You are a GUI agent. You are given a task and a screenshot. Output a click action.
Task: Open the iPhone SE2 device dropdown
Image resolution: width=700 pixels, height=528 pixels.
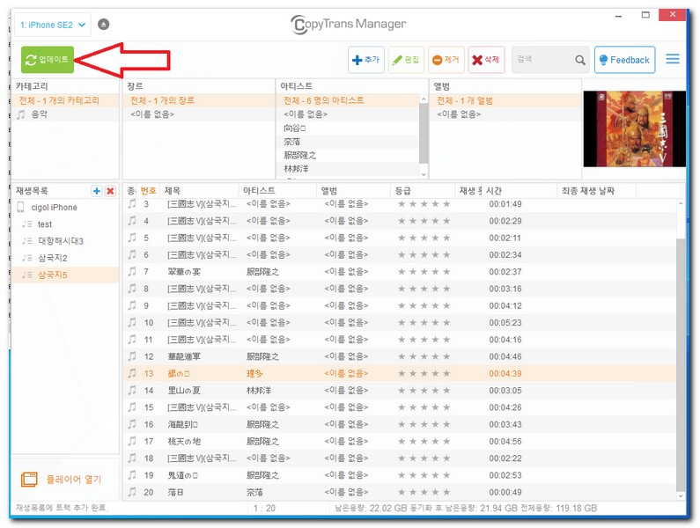[x=52, y=25]
